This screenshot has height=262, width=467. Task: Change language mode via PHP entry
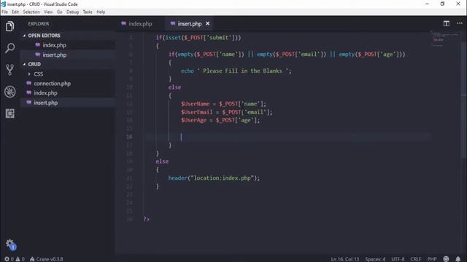[x=432, y=259]
